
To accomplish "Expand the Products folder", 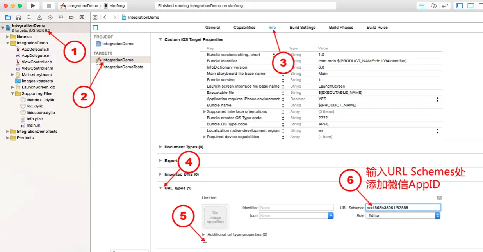I will [7, 138].
